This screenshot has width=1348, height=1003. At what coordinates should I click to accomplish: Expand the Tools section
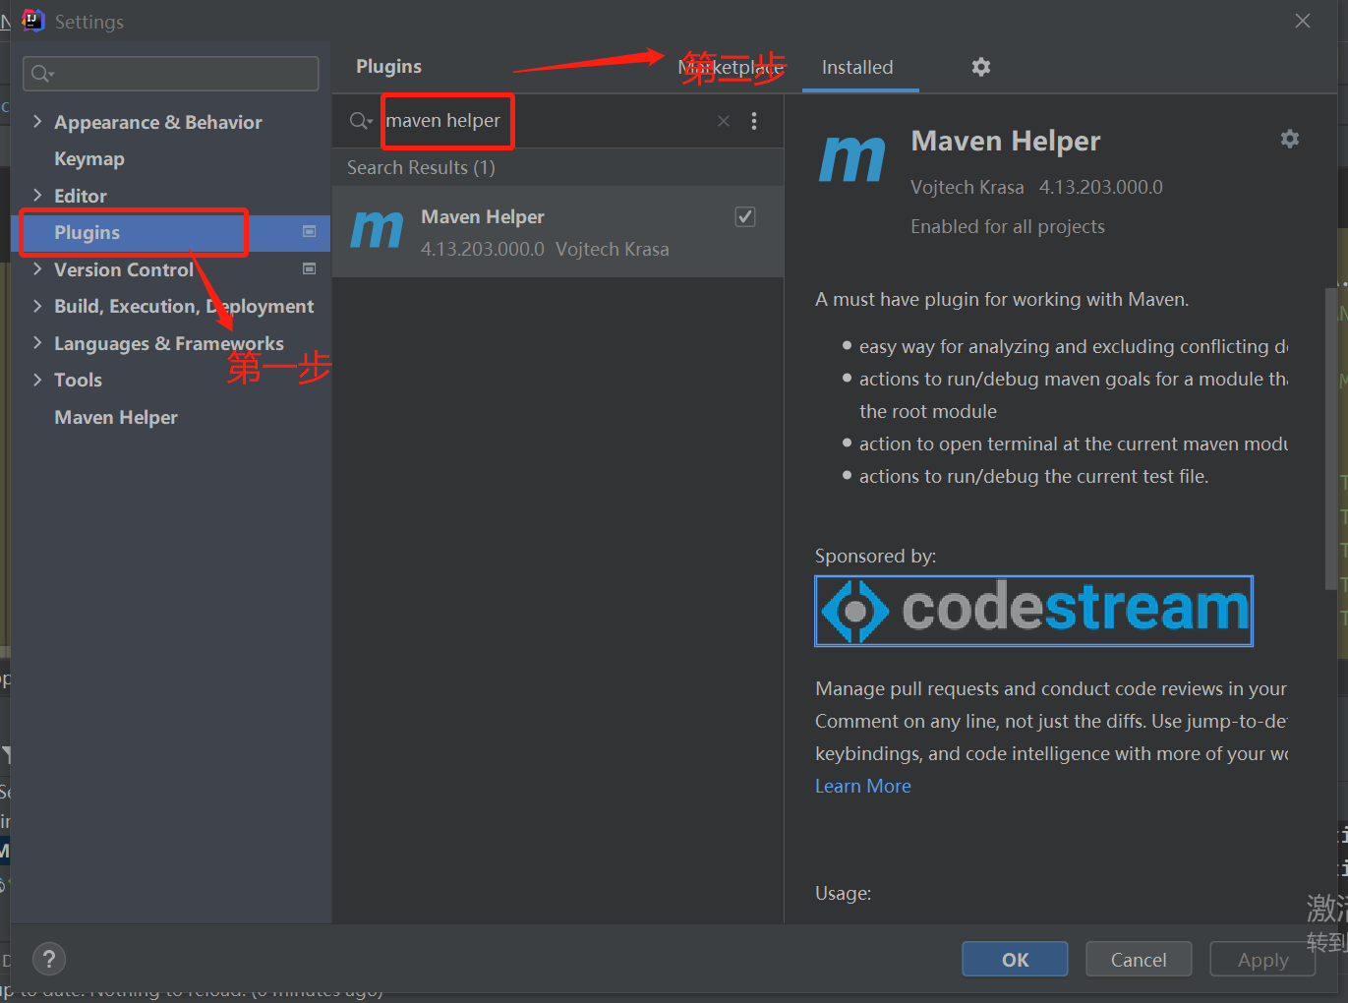(37, 380)
